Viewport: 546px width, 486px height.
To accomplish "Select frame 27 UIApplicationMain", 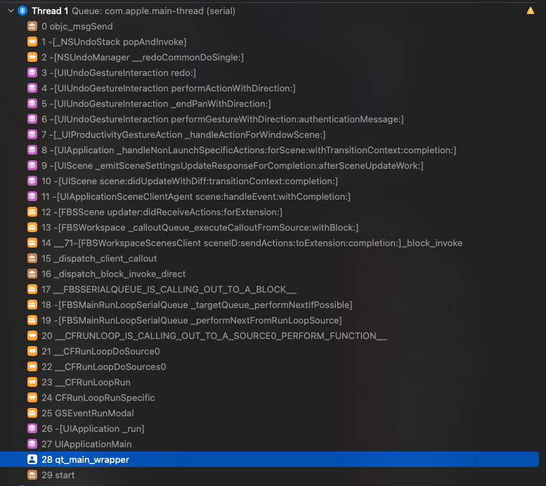I will pyautogui.click(x=86, y=445).
